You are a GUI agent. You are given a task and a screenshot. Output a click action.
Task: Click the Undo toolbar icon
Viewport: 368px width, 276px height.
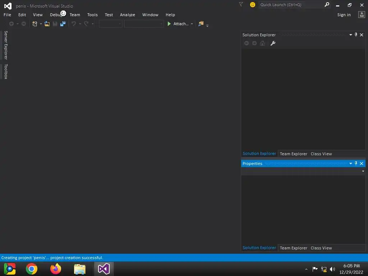[74, 24]
